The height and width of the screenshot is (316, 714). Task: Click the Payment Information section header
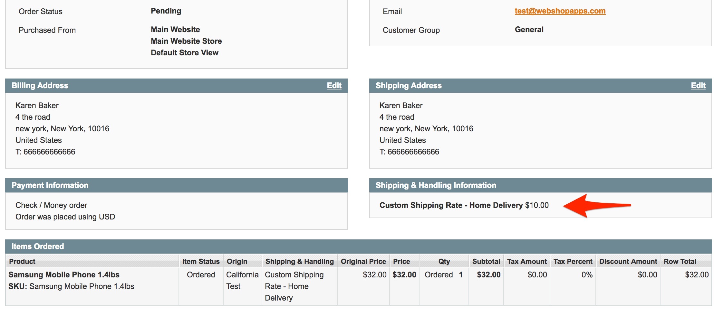[x=50, y=185]
